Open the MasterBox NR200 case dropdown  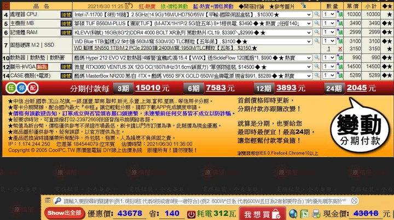[193, 76]
